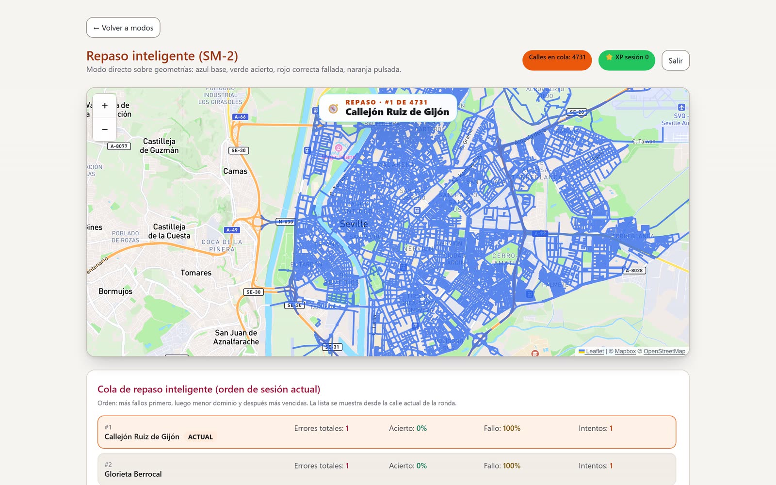776x485 pixels.
Task: Click Intentos 1 in Callejón Ruiz row
Action: pos(596,428)
